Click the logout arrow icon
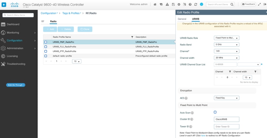Image resolution: width=267 pixels, height=138 pixels. click(x=265, y=5)
